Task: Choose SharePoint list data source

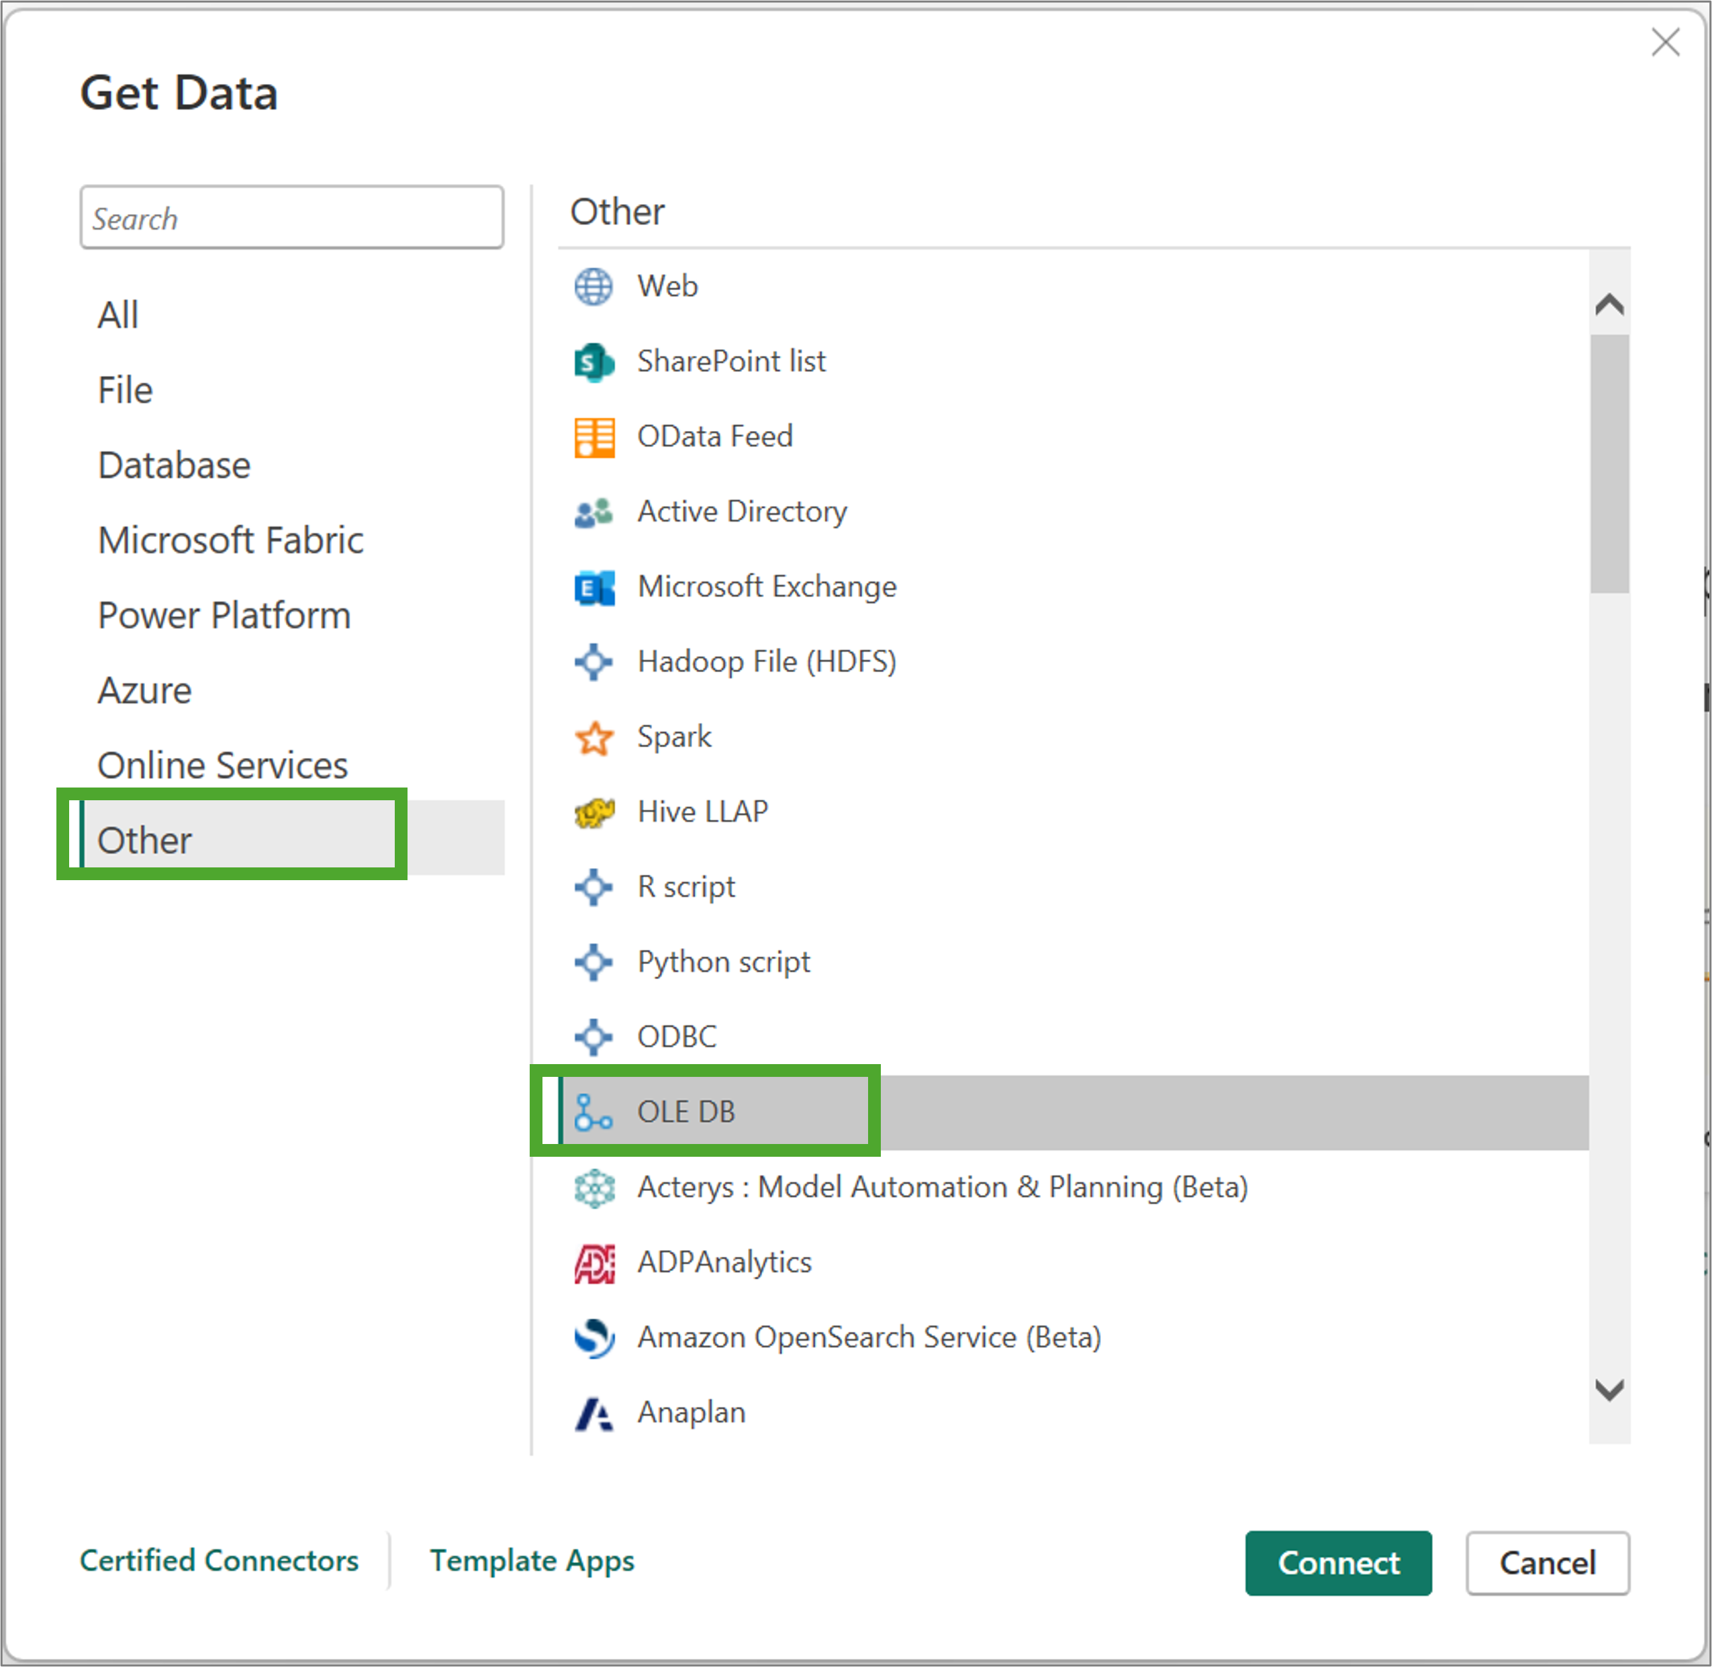Action: click(731, 362)
